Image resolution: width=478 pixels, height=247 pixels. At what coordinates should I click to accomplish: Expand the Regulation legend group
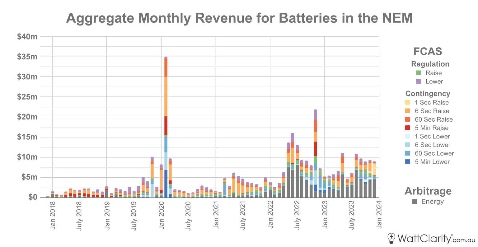(x=430, y=64)
